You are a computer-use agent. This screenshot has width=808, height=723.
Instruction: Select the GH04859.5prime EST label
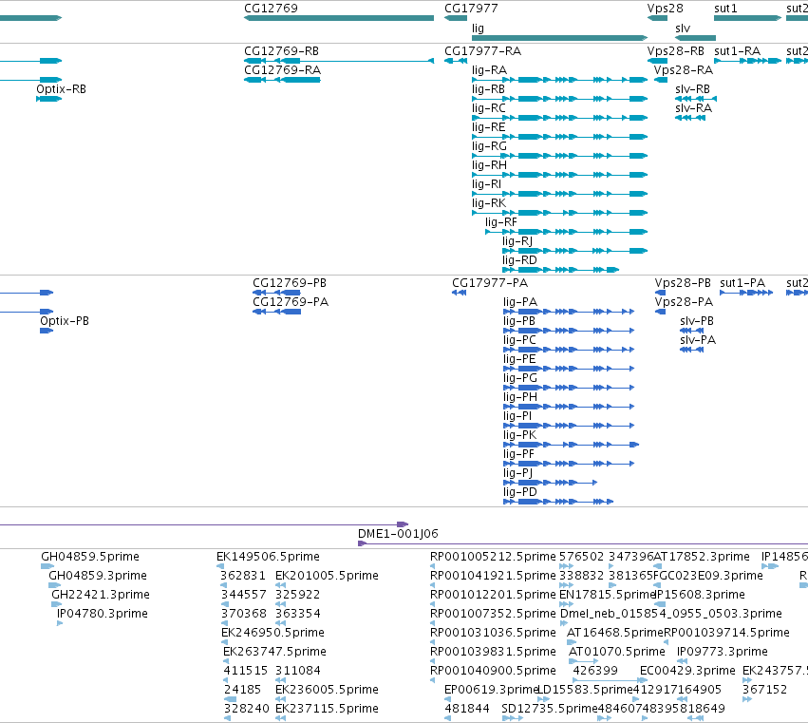[x=90, y=557]
